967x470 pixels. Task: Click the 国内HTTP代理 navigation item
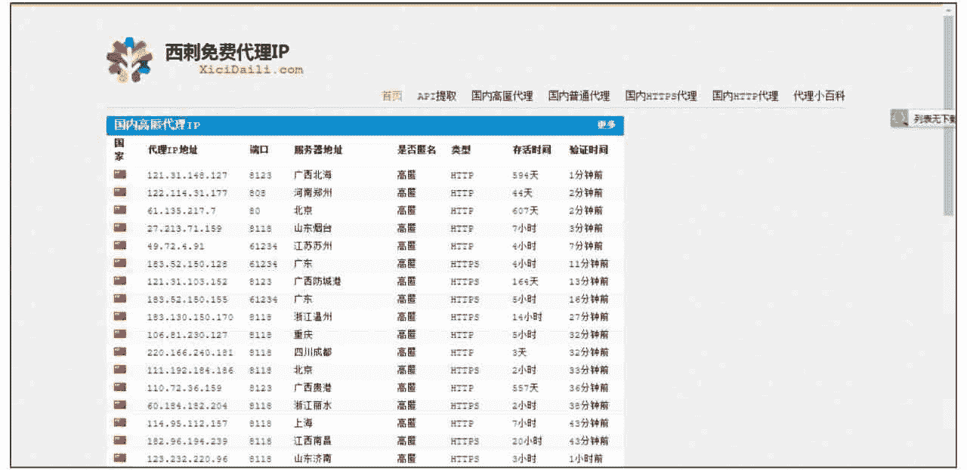745,96
